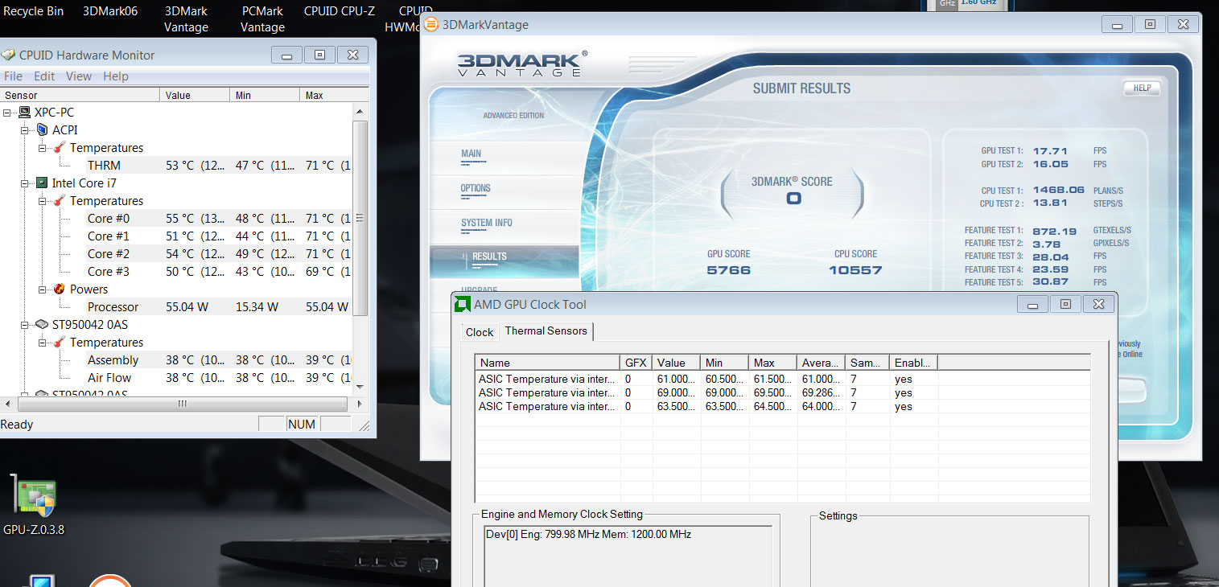Click the Name column header in GPU Clock Tool
This screenshot has width=1219, height=587.
547,363
